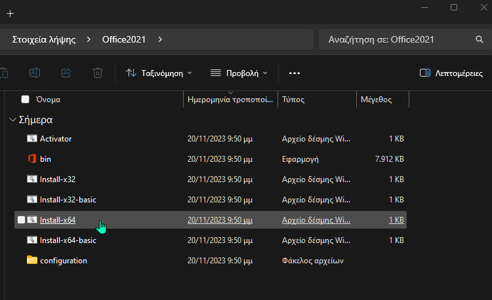Screen dimensions: 492x300
Task: Click the Φάκελος αρχείων type cell
Action: click(x=312, y=261)
